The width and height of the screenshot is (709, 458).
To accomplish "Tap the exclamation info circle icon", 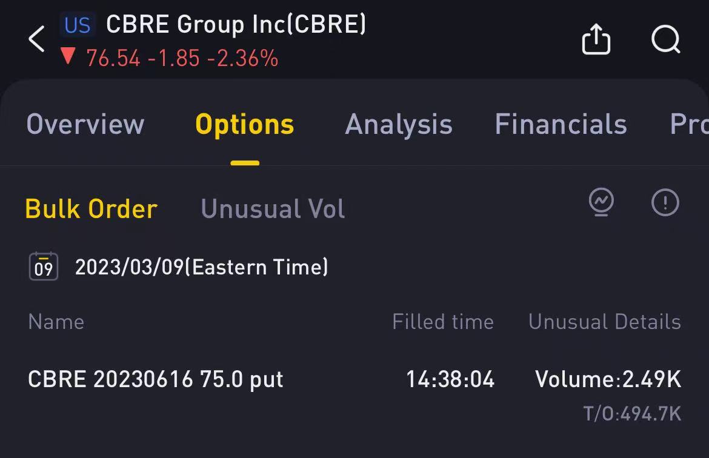I will pos(665,202).
